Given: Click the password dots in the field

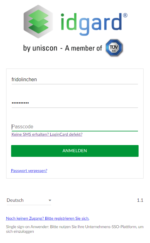Looking at the screenshot, I should tap(20, 103).
